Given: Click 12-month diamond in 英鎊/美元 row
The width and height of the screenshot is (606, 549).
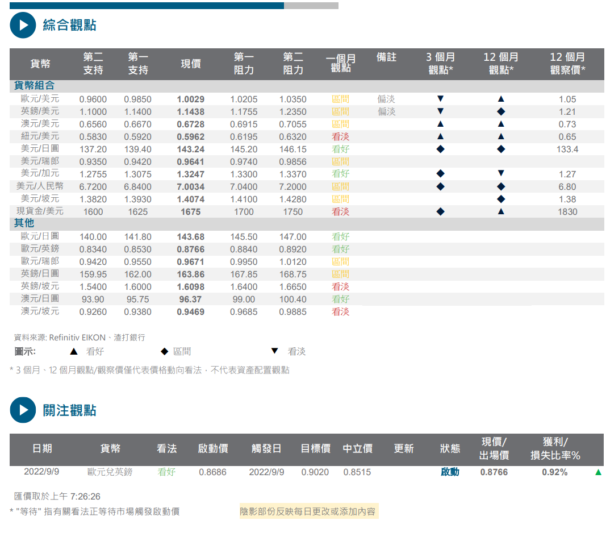Looking at the screenshot, I should [500, 112].
